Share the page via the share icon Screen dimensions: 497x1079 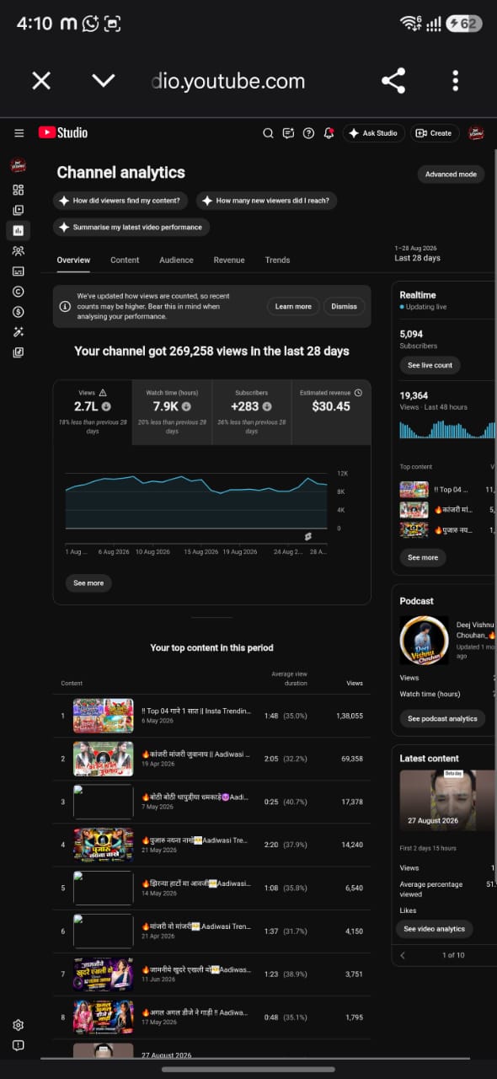coord(393,81)
